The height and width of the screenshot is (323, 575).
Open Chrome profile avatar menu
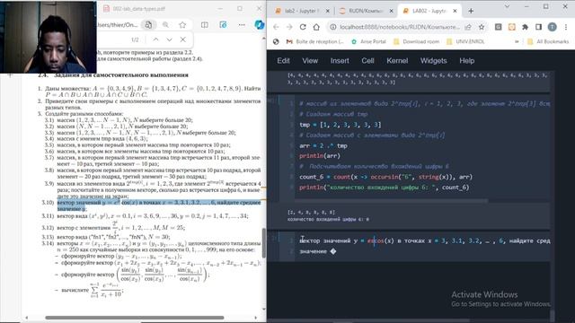click(x=553, y=27)
